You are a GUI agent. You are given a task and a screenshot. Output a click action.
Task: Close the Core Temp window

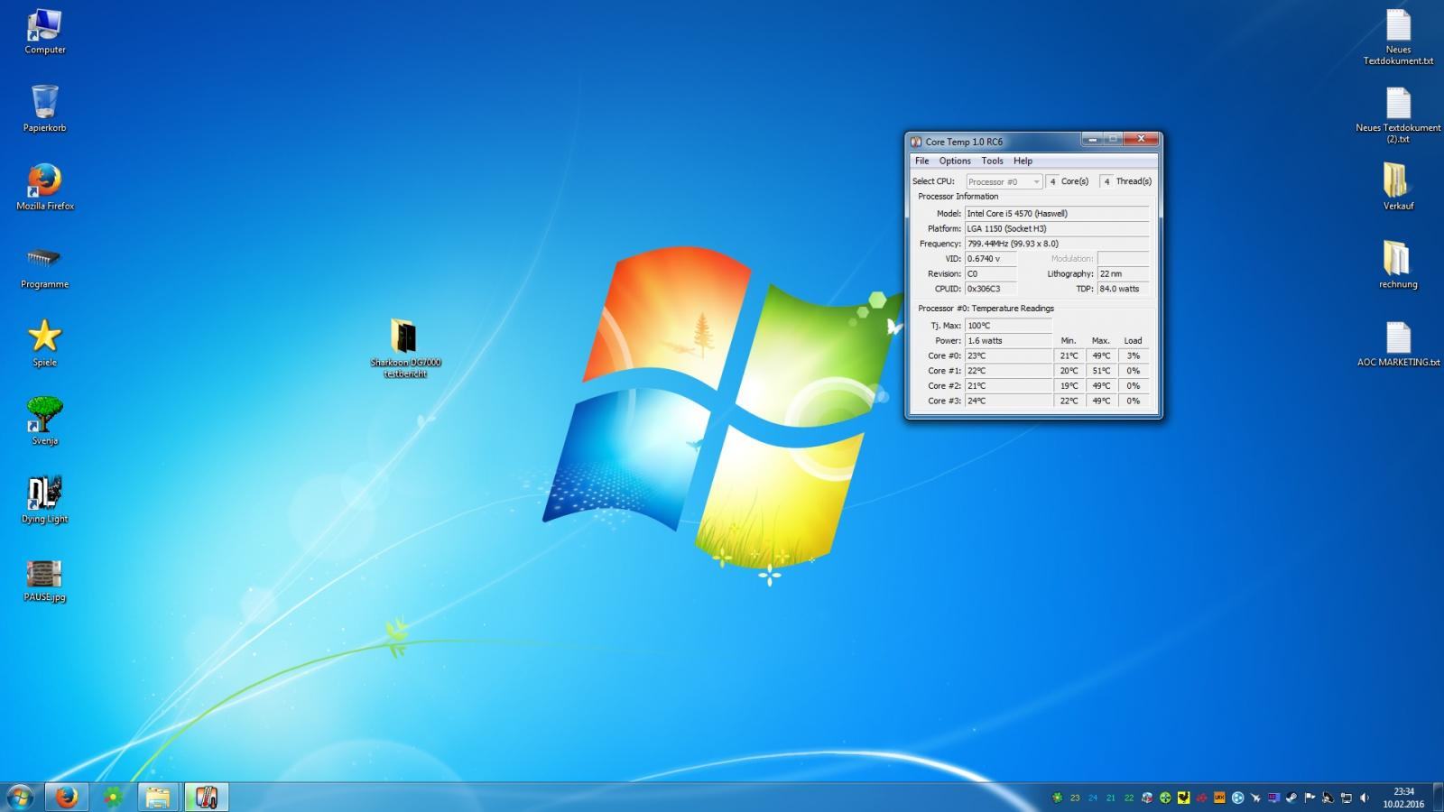point(1142,139)
